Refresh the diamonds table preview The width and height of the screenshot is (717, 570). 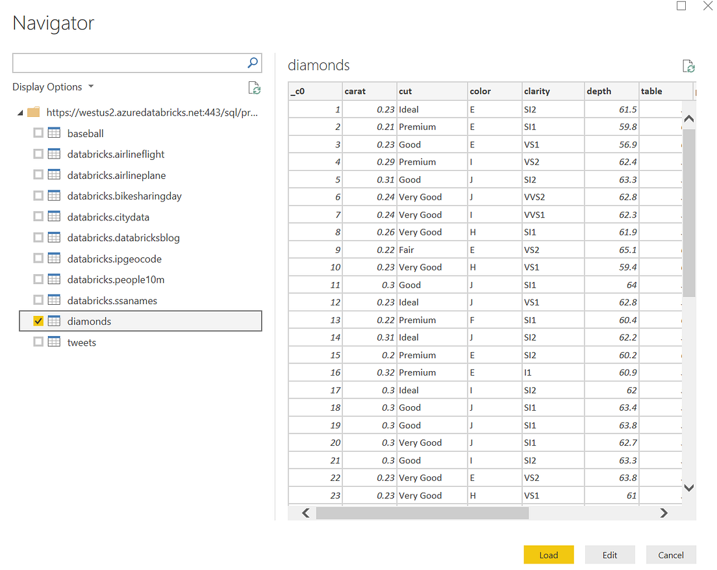coord(688,65)
